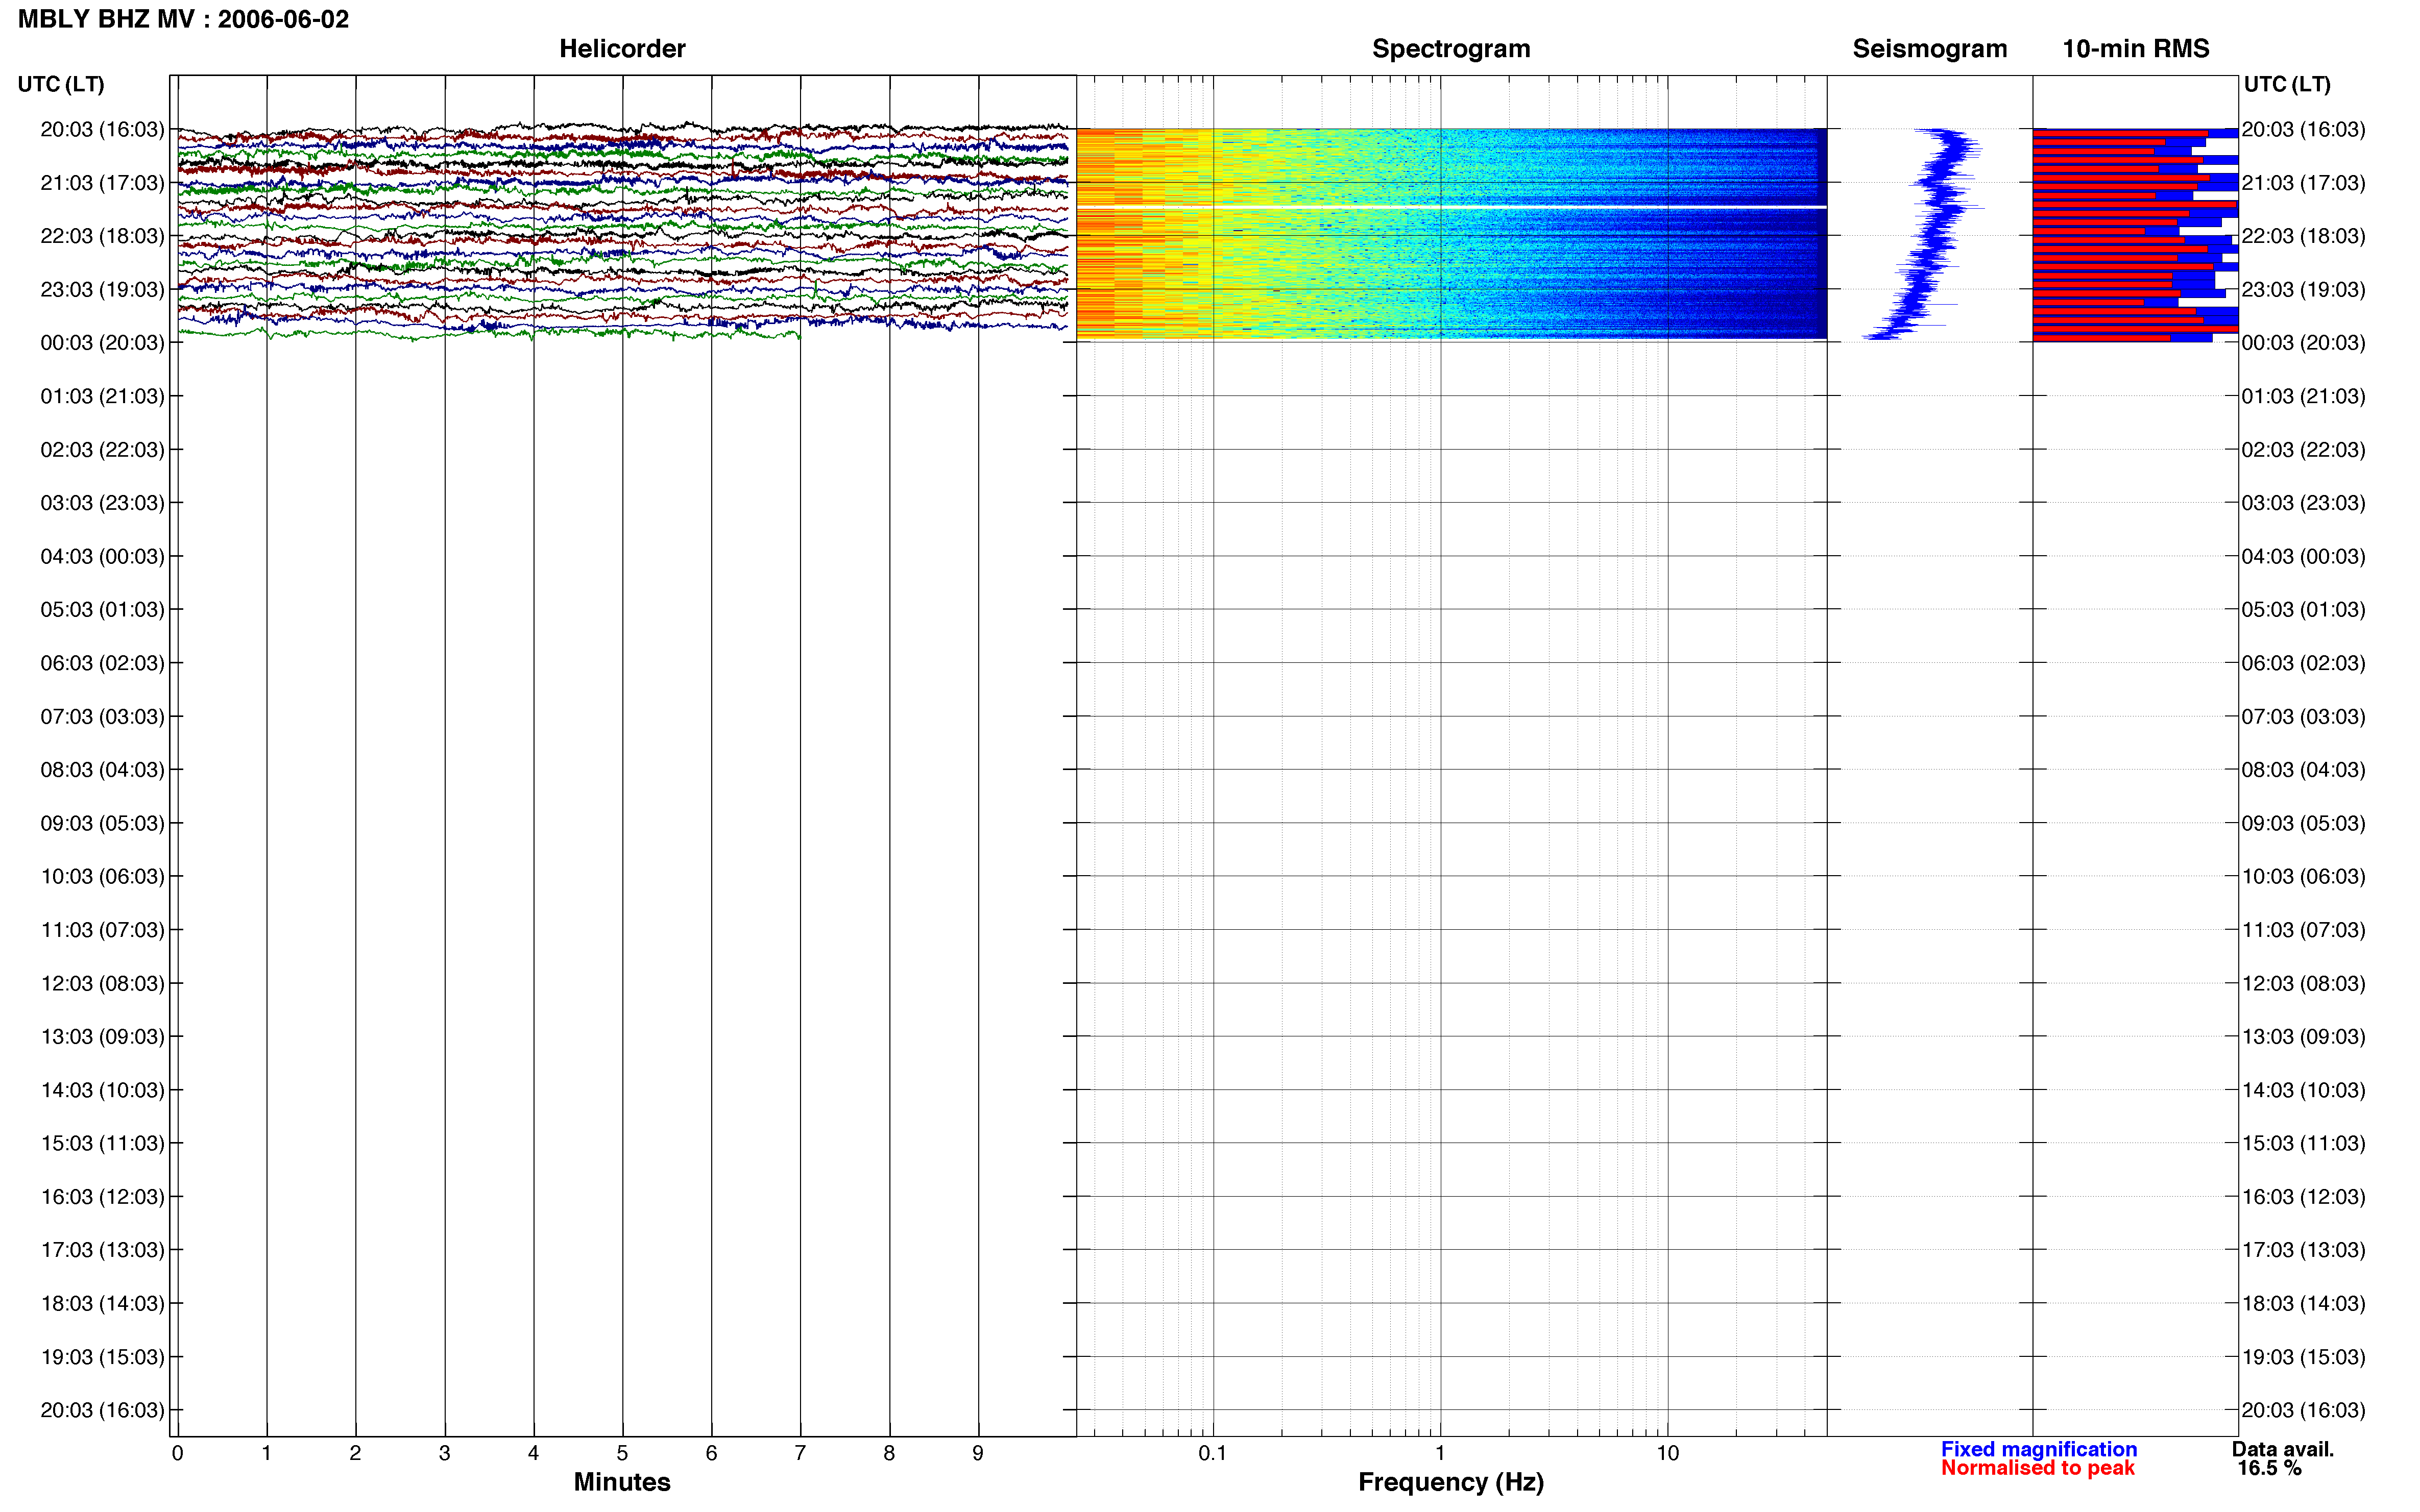Click the left '23:03 (19:03)' time label
Image resolution: width=2420 pixels, height=1512 pixels.
(102, 289)
